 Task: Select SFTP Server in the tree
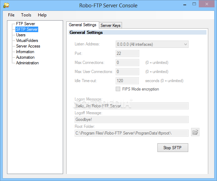[27, 29]
